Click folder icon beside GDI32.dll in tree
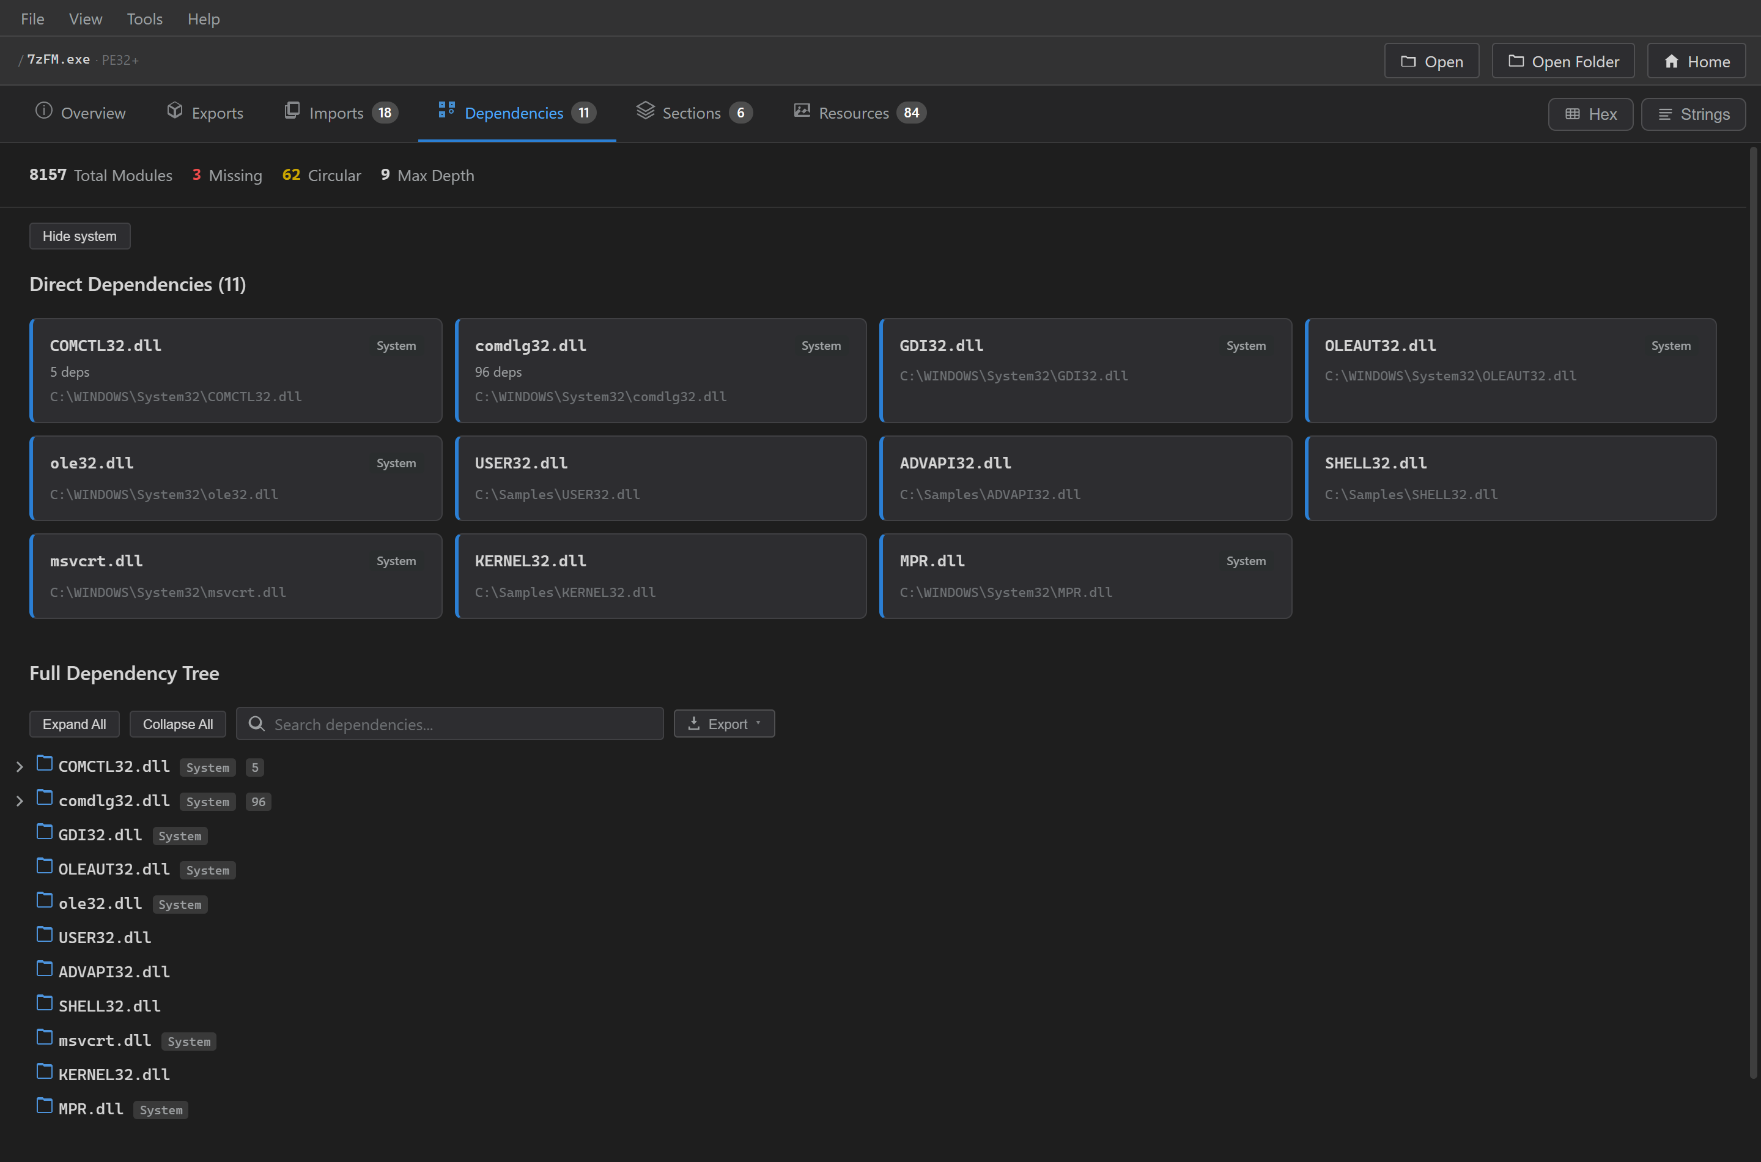 [45, 832]
